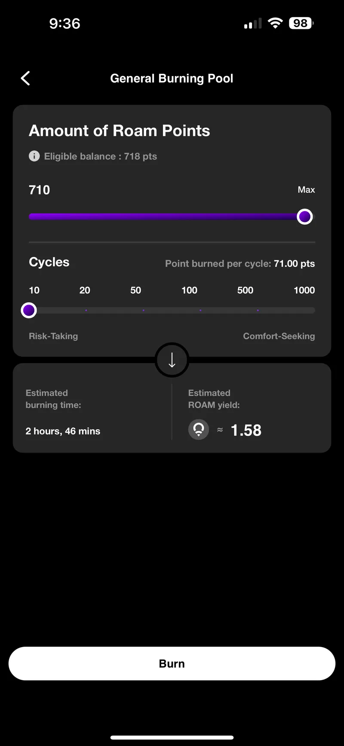Tap the cellular signal bars icon

[253, 24]
